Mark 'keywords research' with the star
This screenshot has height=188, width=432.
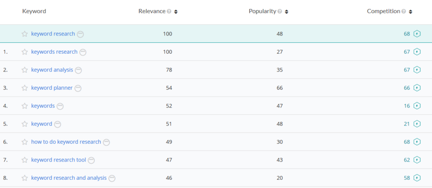25,52
